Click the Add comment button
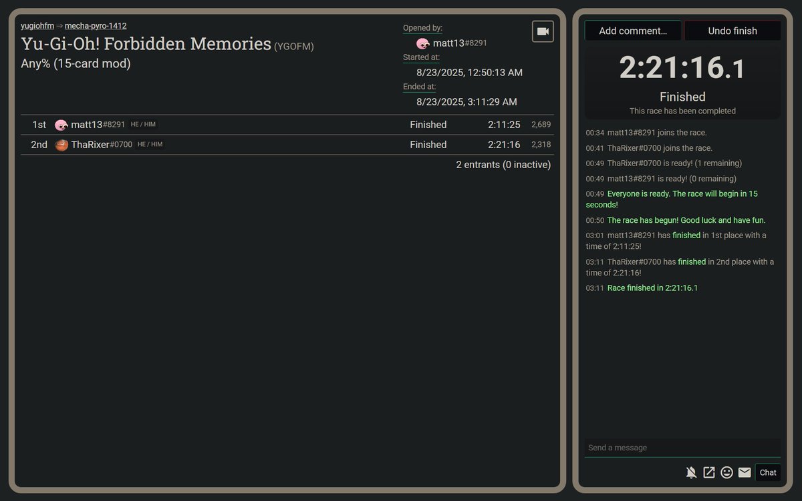Image resolution: width=802 pixels, height=501 pixels. coord(633,31)
